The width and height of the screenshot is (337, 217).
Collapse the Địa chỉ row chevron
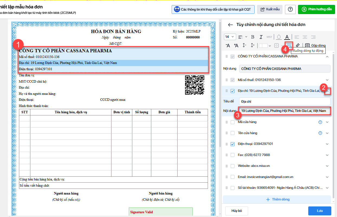click(x=328, y=91)
